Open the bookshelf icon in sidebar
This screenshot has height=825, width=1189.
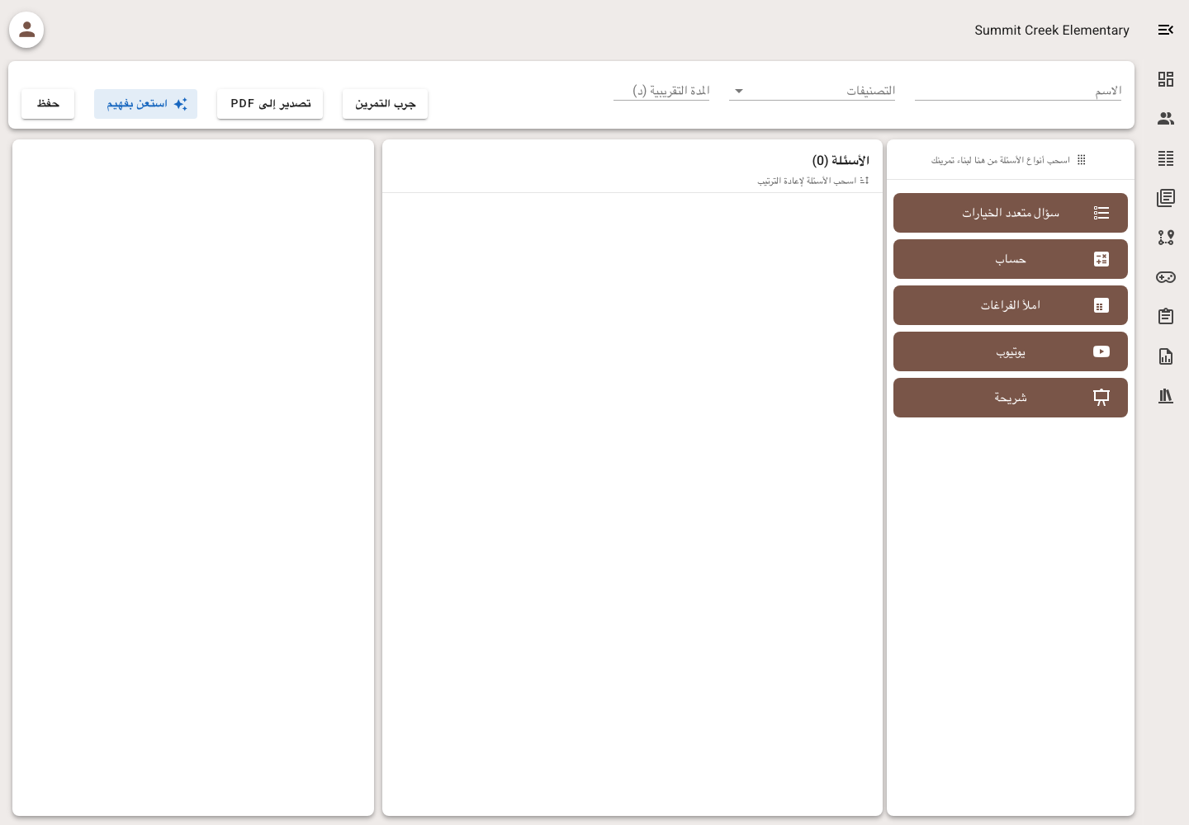coord(1166,396)
